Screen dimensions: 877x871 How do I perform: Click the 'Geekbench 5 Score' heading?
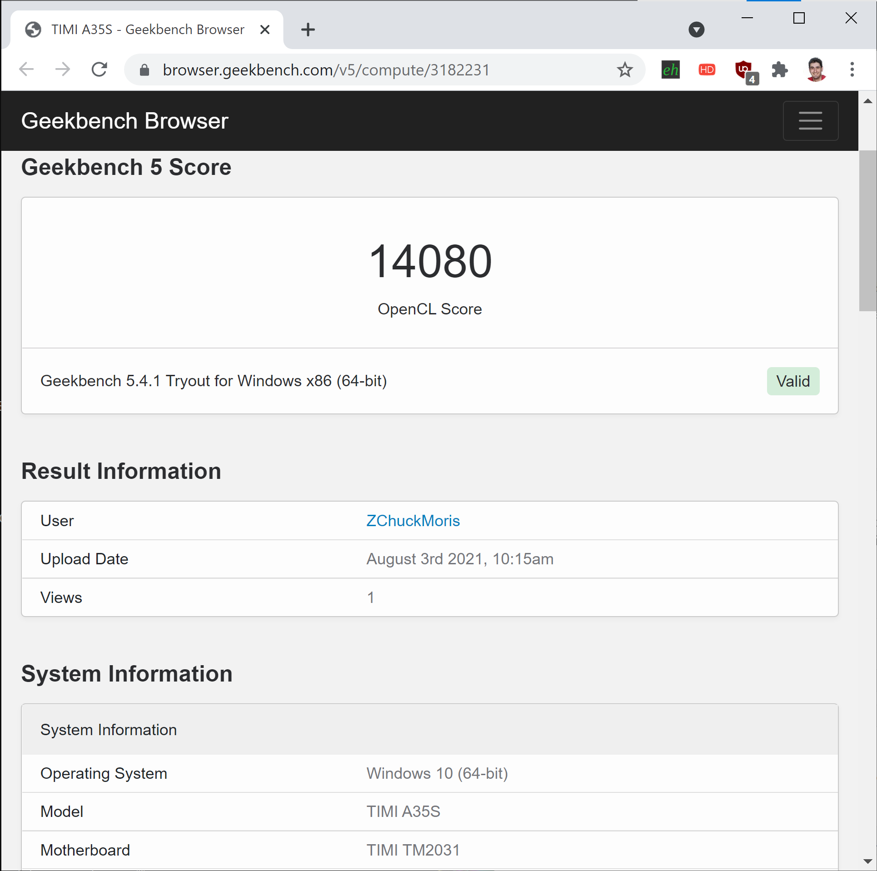(126, 167)
